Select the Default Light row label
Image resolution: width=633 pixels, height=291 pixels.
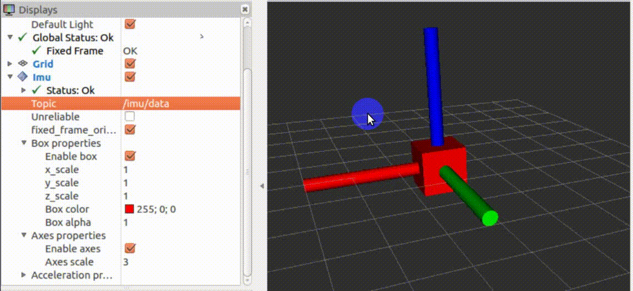62,24
